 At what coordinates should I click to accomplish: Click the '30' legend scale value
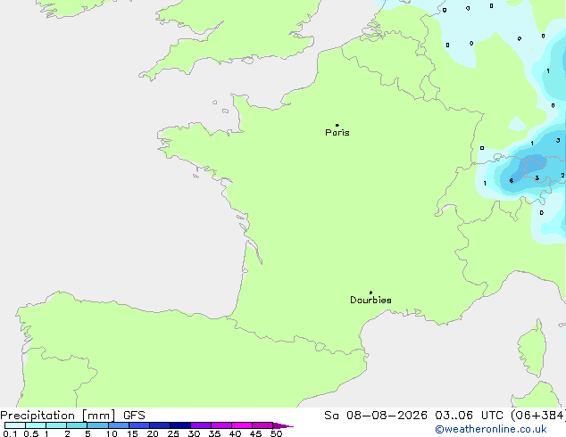(194, 433)
